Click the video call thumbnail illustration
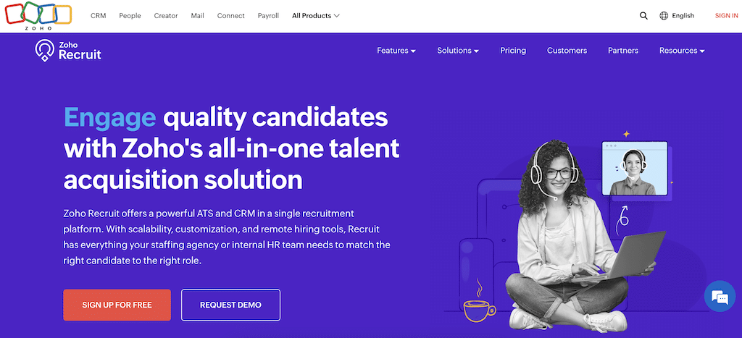The image size is (742, 338). click(x=633, y=169)
